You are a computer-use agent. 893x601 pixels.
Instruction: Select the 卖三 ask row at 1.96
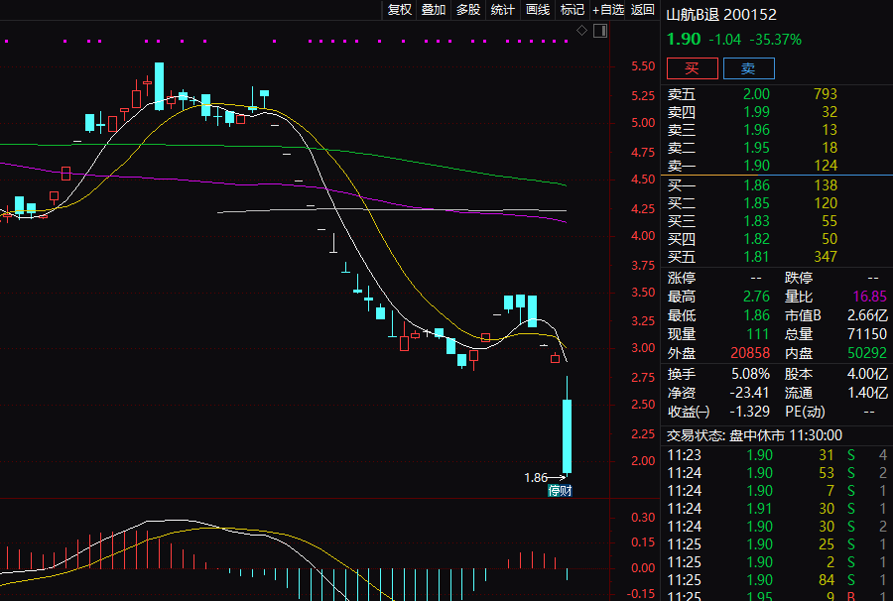[x=777, y=130]
